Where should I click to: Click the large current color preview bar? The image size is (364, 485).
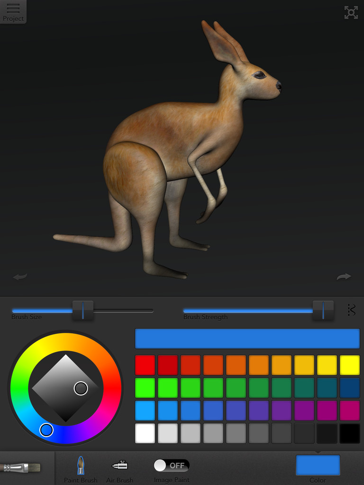click(247, 339)
